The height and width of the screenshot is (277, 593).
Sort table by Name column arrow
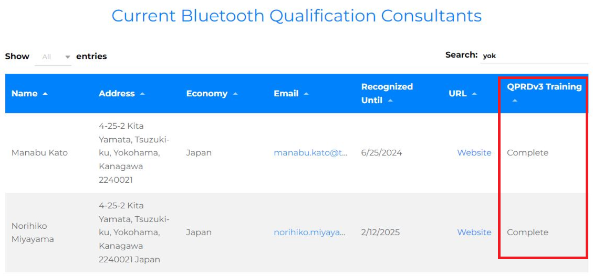point(45,94)
